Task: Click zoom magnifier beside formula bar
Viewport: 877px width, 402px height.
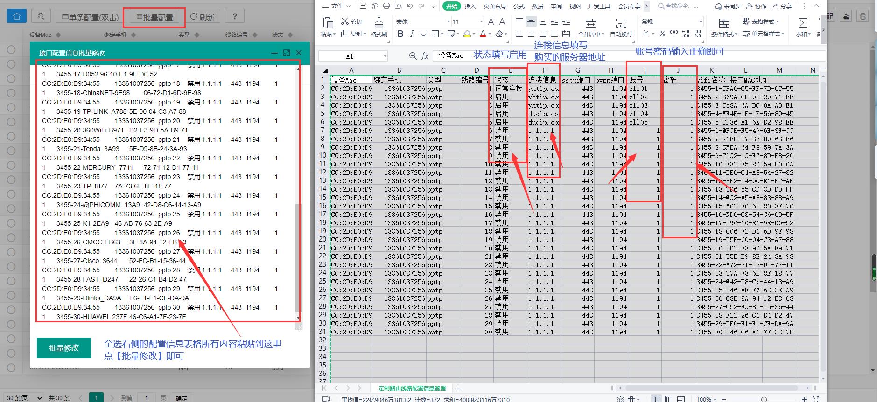Action: tap(413, 56)
